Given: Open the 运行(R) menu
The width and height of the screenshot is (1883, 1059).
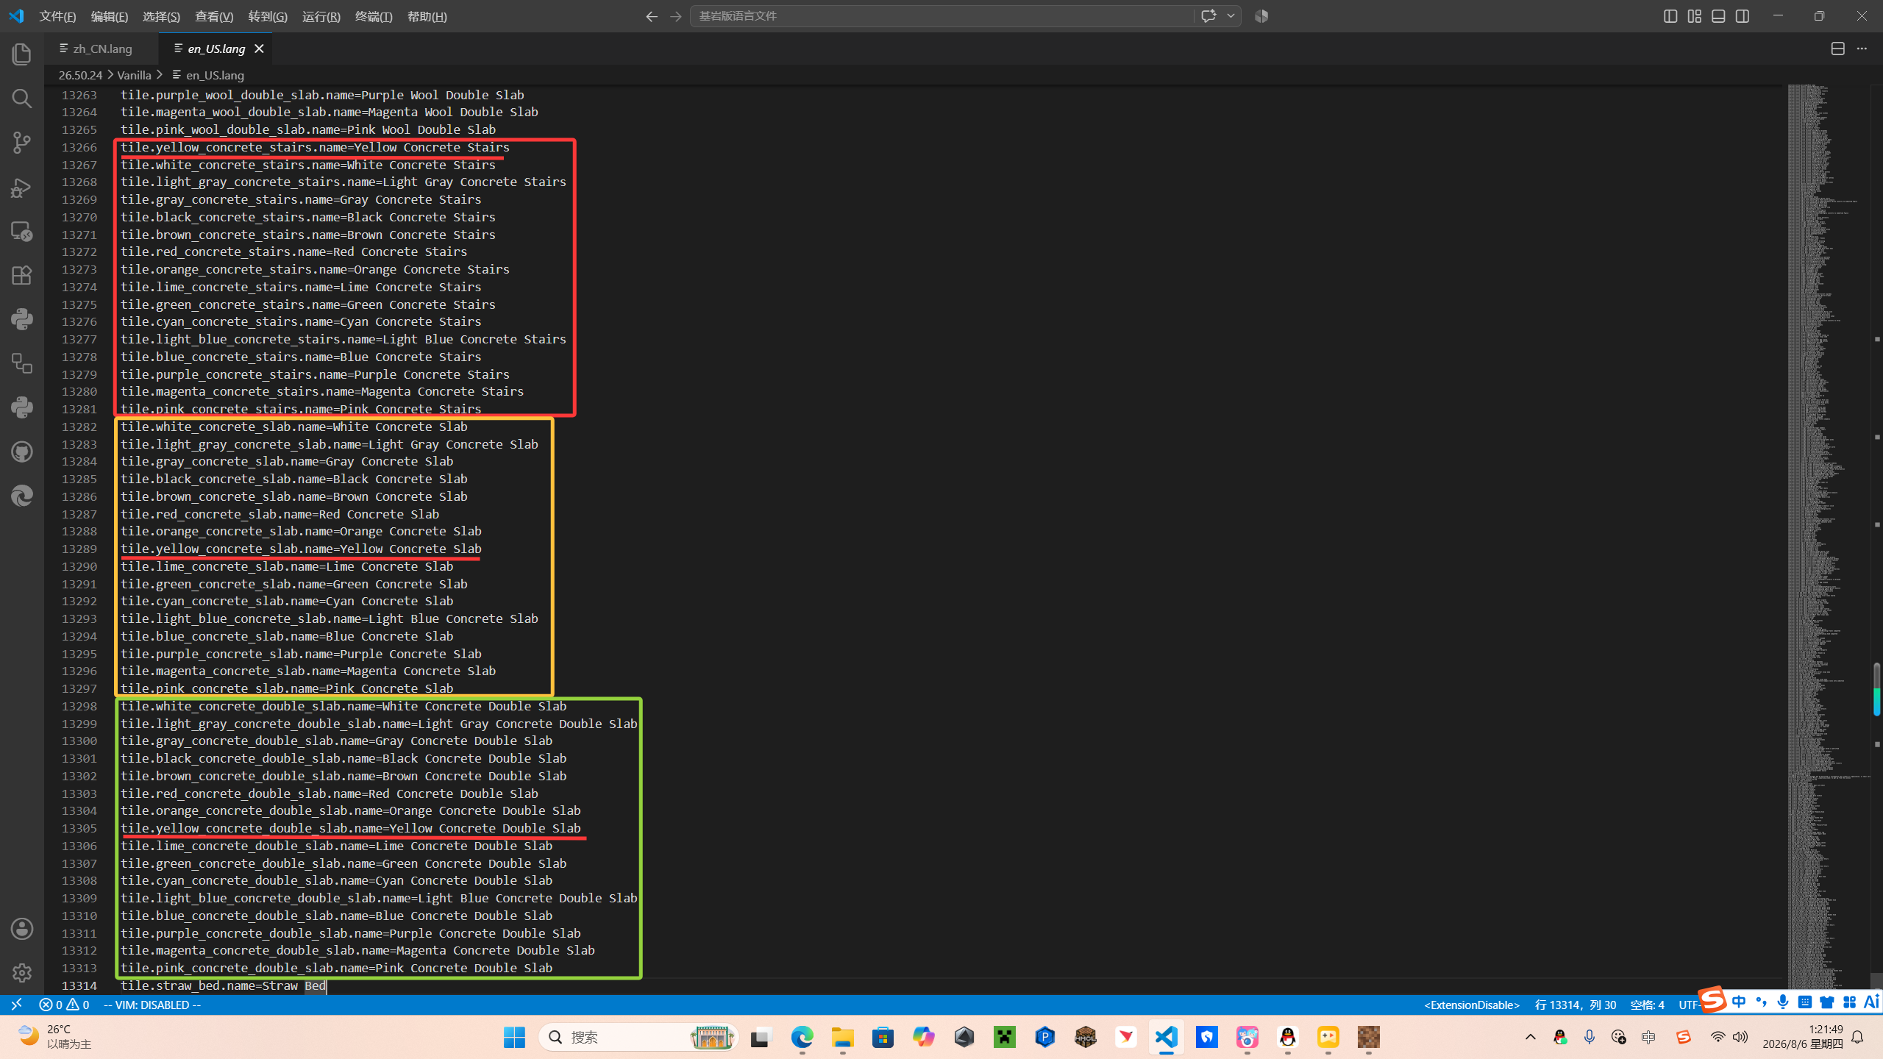Looking at the screenshot, I should point(321,16).
